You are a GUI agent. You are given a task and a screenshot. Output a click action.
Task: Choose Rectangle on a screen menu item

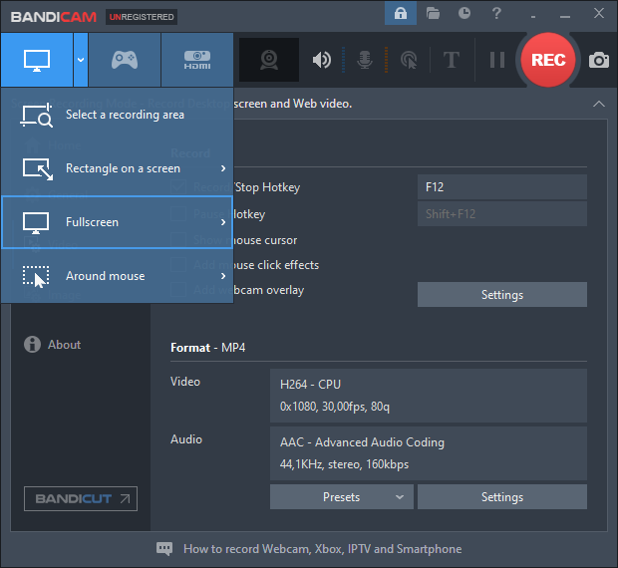point(117,168)
